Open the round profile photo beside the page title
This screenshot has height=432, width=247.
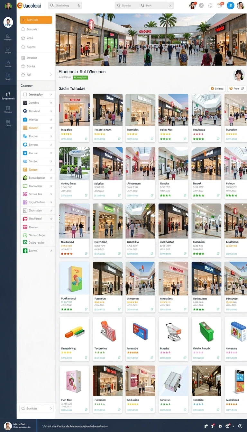[x=239, y=75]
